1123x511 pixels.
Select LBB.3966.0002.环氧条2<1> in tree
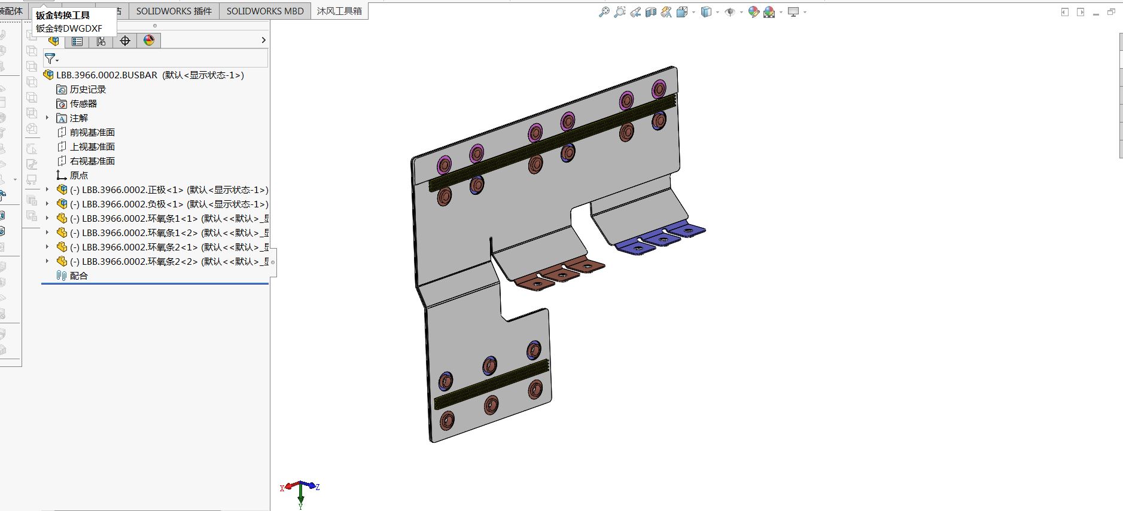click(169, 247)
